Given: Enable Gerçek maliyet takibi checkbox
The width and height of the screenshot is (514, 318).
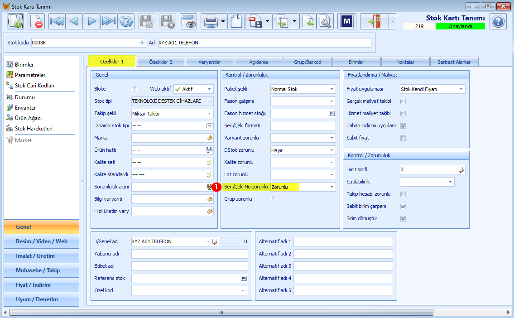Looking at the screenshot, I should point(403,101).
